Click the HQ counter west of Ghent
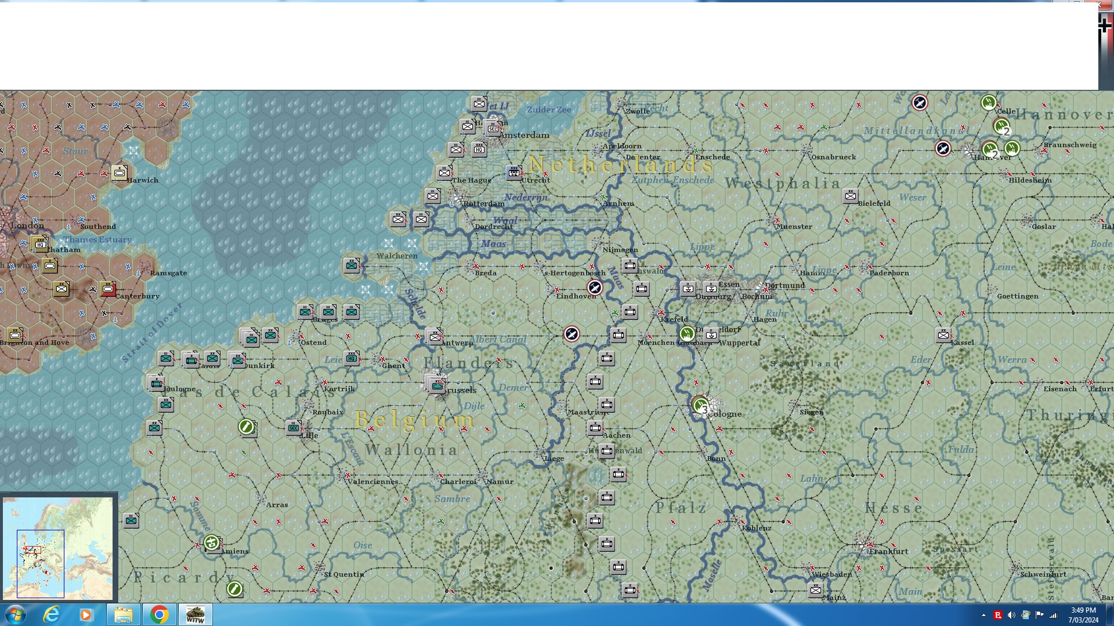This screenshot has height=626, width=1114. click(352, 358)
